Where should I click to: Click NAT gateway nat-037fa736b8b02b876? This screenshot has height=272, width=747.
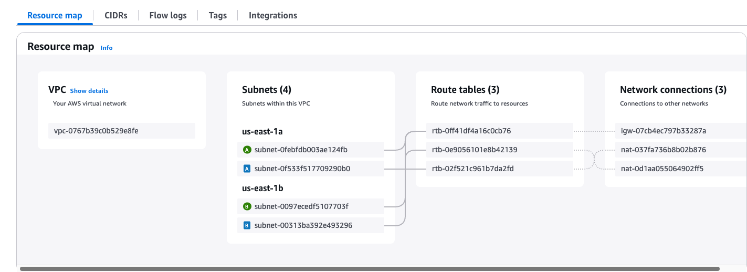coord(663,150)
